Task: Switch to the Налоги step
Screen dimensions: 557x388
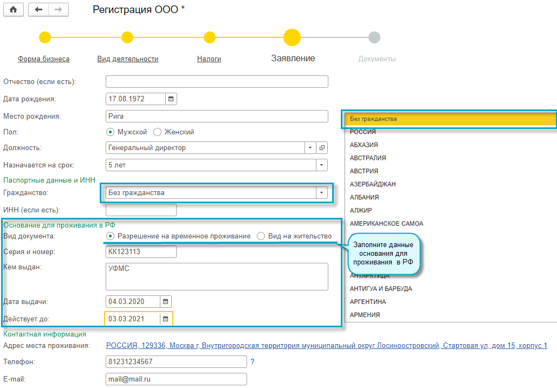Action: click(209, 59)
